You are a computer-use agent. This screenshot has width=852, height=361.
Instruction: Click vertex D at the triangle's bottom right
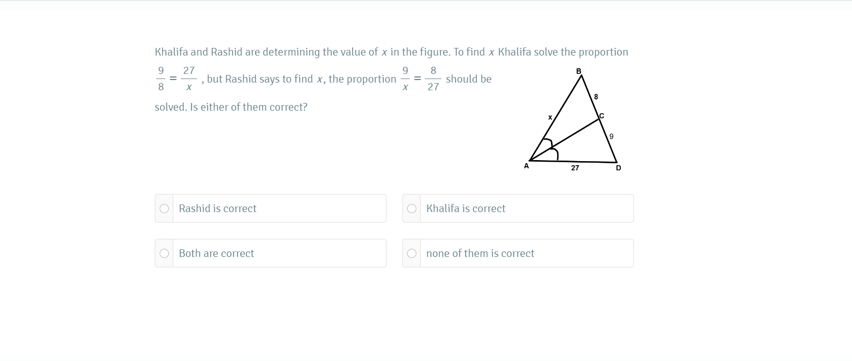(618, 167)
